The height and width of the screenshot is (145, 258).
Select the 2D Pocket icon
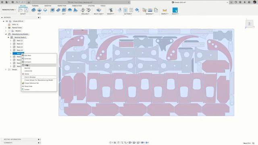point(40,10)
